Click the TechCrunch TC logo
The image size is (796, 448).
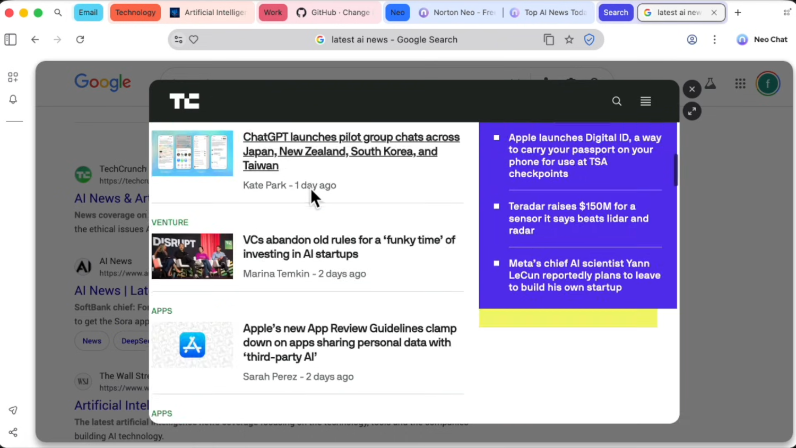tap(184, 101)
